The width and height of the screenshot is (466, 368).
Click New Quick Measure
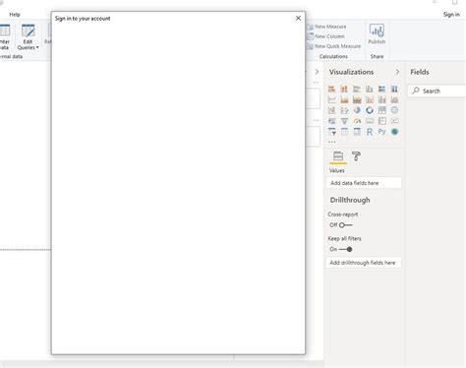coord(334,46)
